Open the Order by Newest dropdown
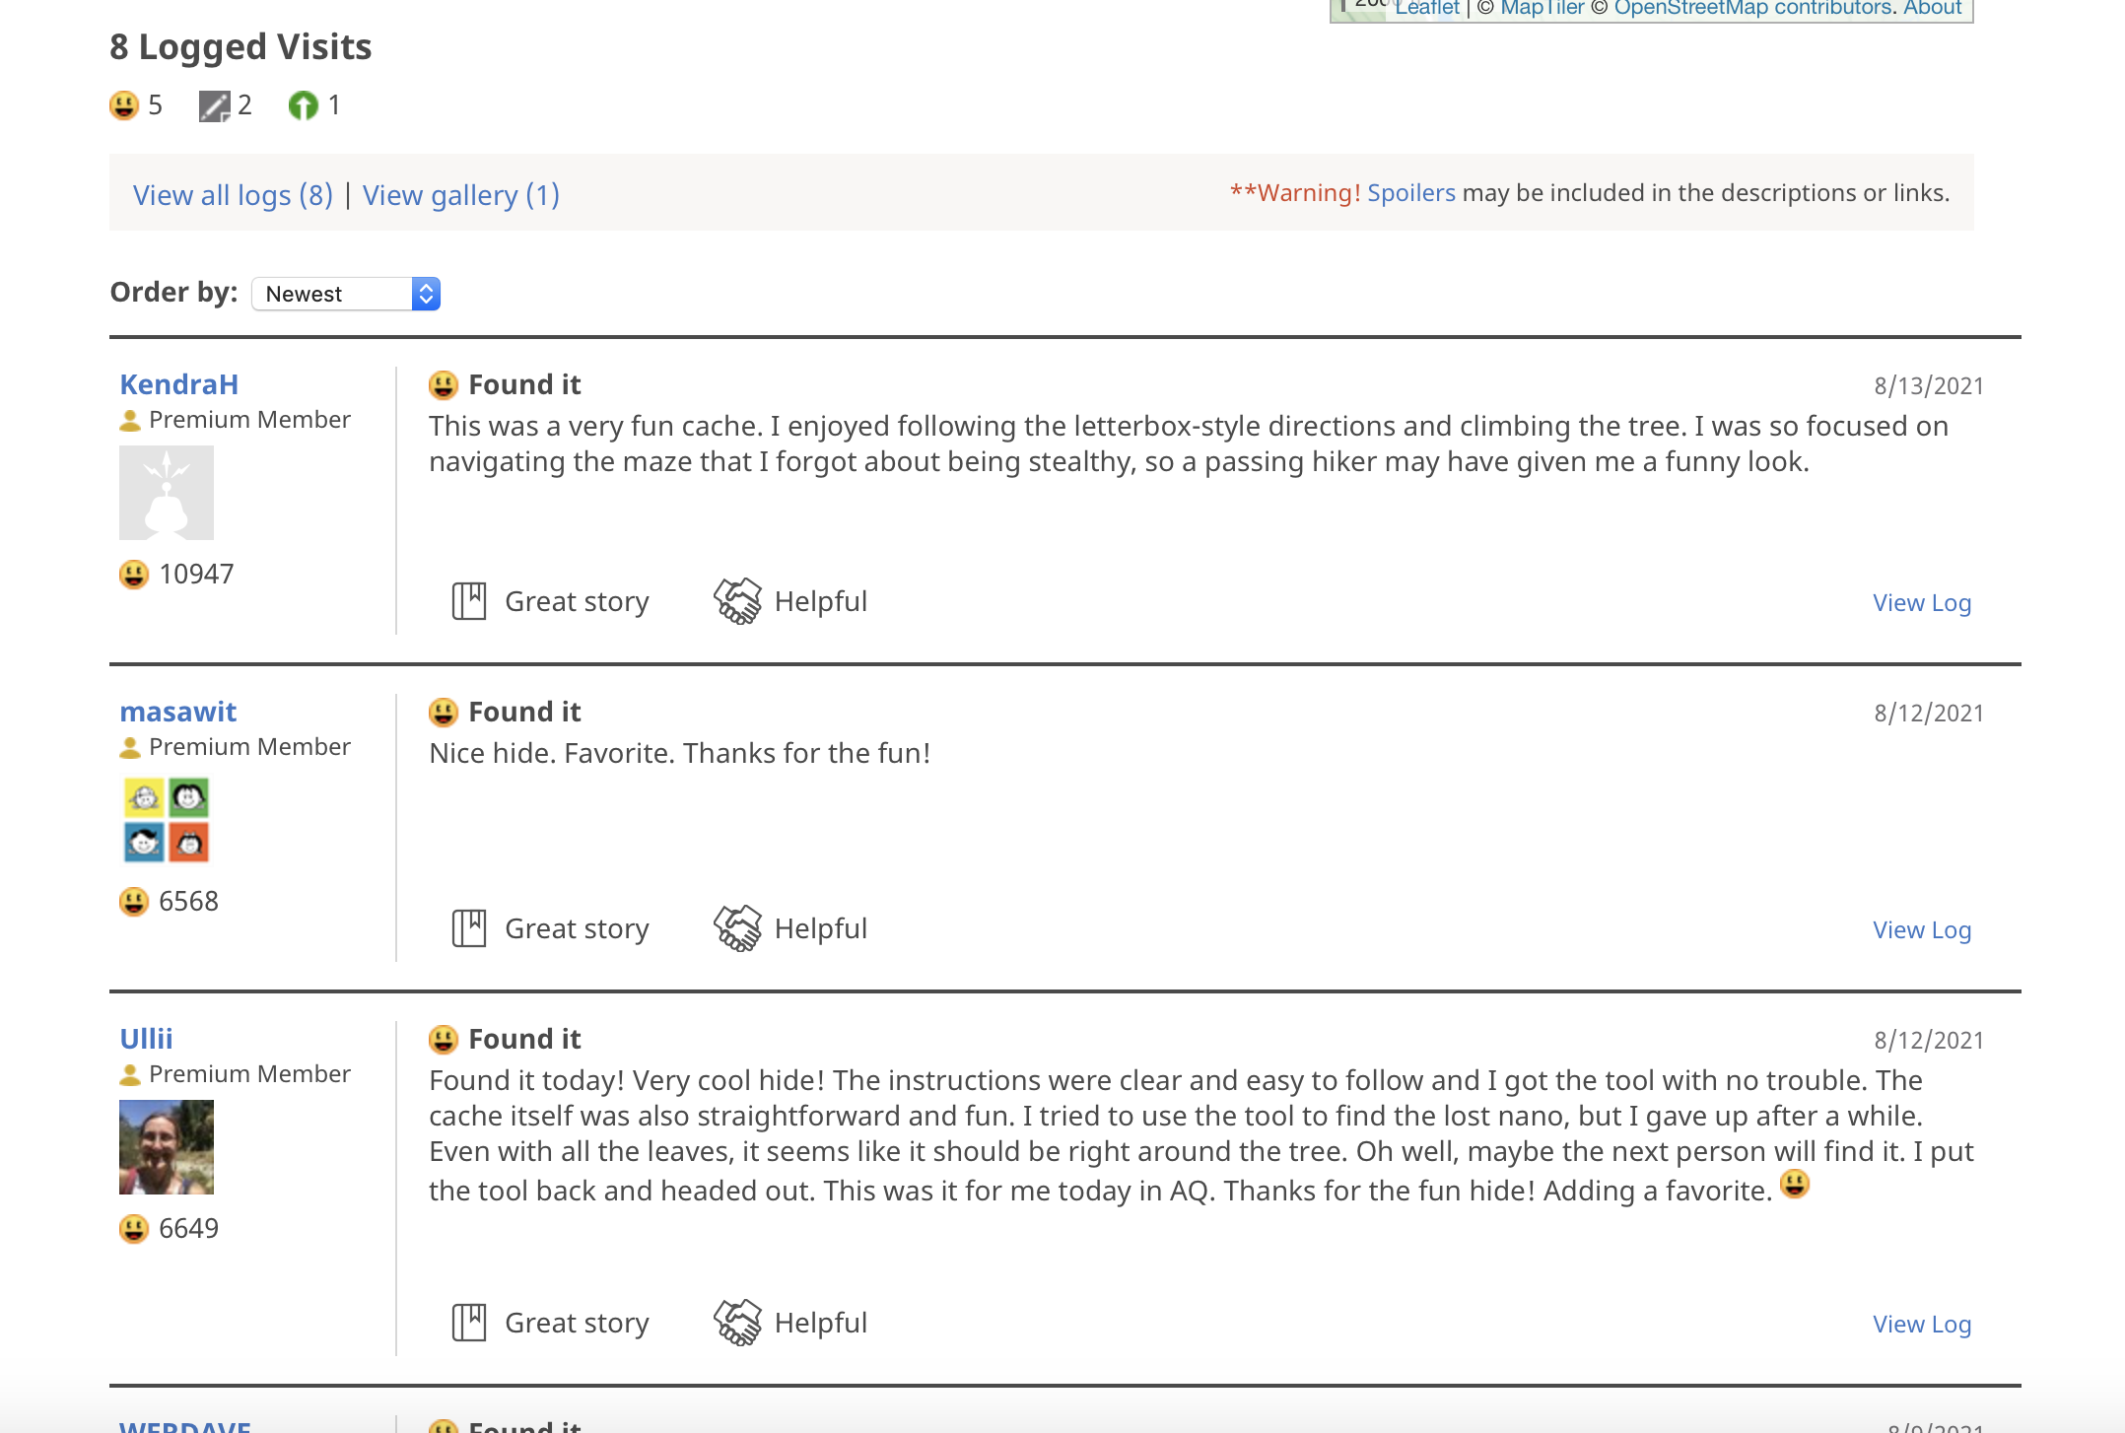This screenshot has width=2125, height=1433. coord(346,294)
